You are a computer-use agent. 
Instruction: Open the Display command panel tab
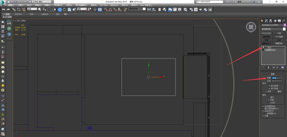[279, 21]
